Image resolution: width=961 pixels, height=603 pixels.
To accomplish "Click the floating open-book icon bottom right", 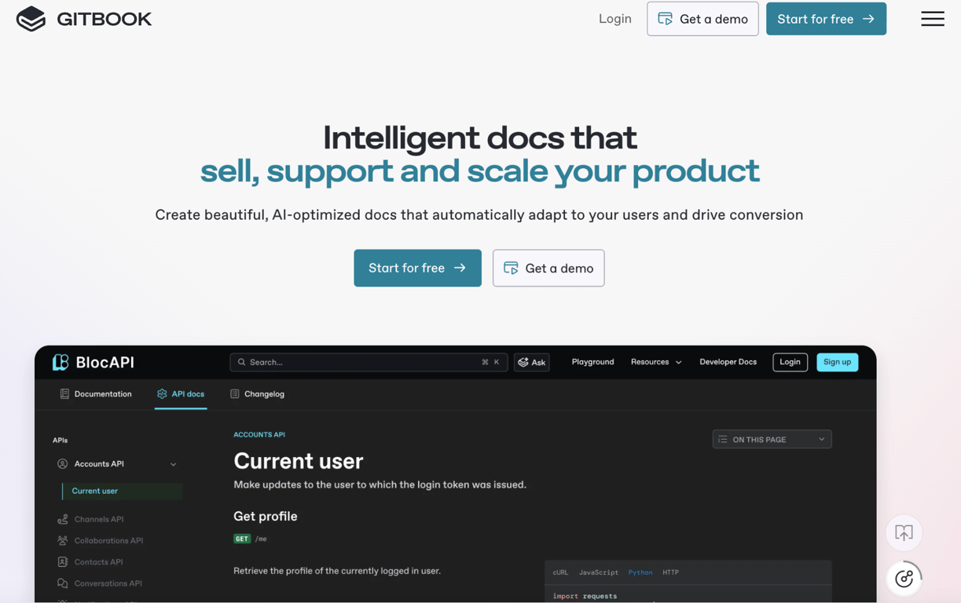I will click(904, 532).
